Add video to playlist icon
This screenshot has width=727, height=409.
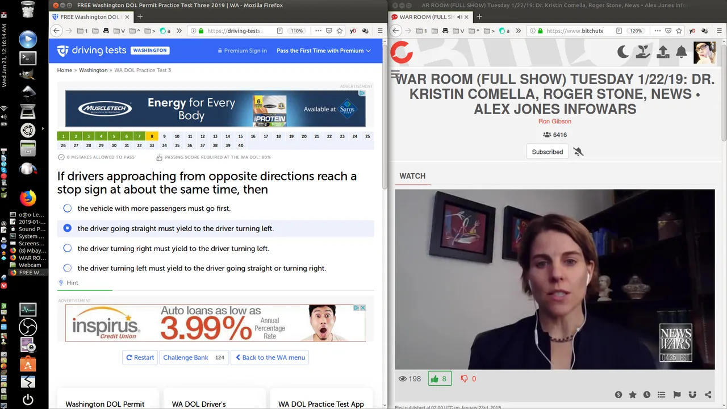click(661, 395)
